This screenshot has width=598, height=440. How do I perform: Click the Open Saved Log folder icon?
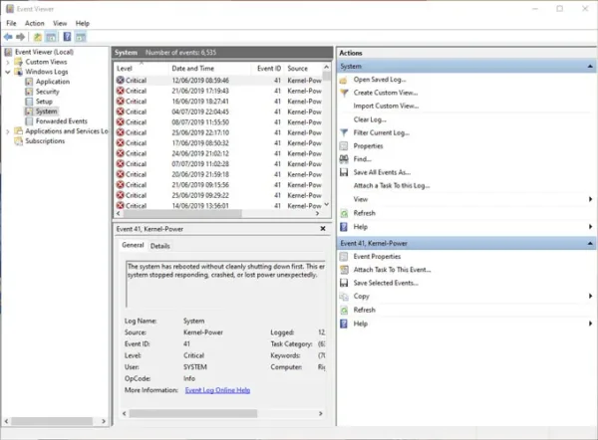click(343, 80)
